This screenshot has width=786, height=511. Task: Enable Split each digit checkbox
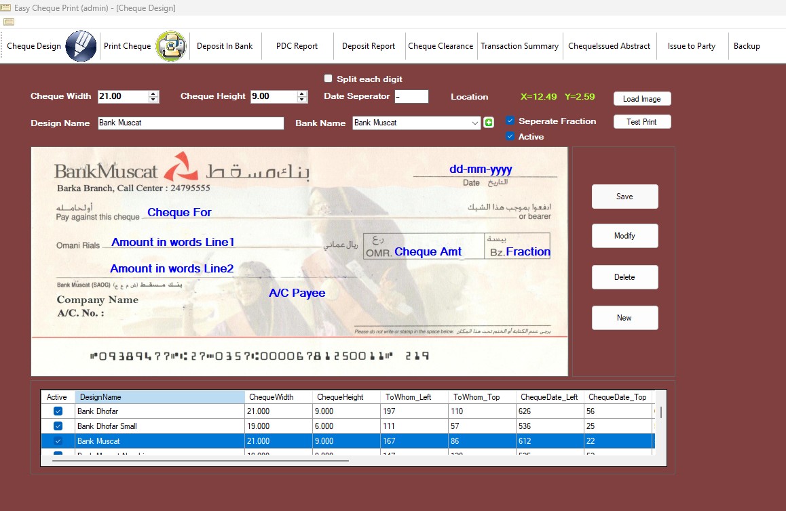tap(329, 78)
